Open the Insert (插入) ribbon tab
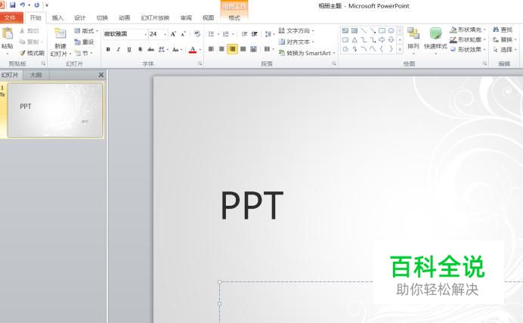 pyautogui.click(x=57, y=17)
